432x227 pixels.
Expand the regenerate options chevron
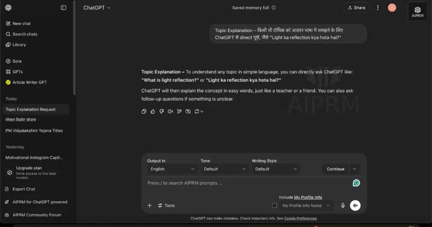[202, 111]
